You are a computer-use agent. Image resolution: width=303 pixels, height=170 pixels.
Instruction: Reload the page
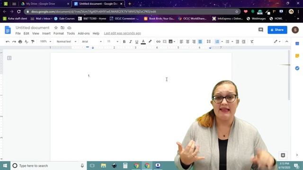19,11
